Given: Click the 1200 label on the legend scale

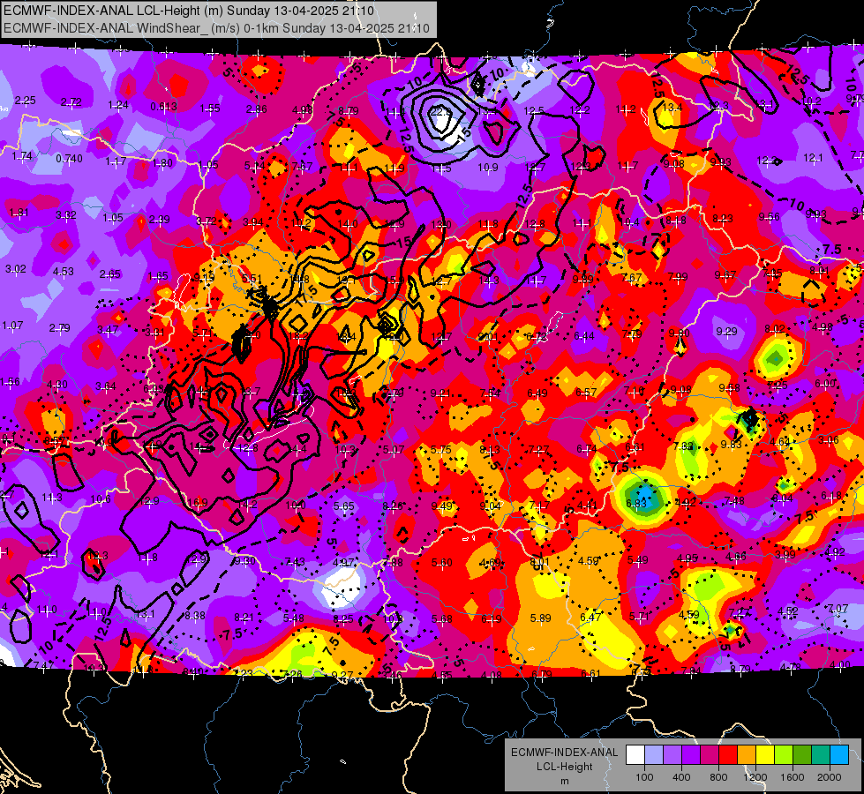Looking at the screenshot, I should pos(755,777).
